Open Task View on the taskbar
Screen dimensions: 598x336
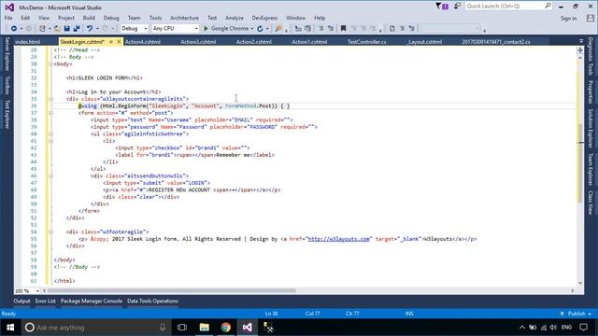pyautogui.click(x=182, y=328)
